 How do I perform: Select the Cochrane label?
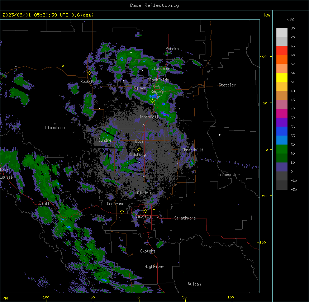pos(115,204)
